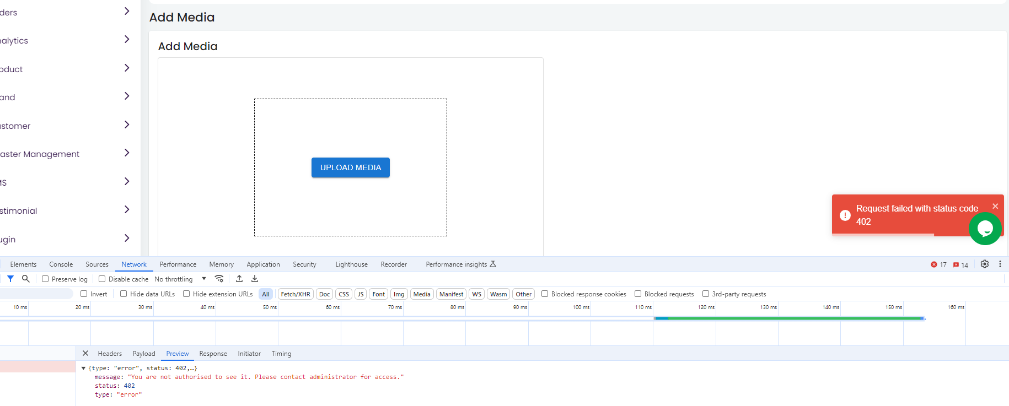Click the 100 ms timeline marker
The height and width of the screenshot is (406, 1009).
(581, 307)
